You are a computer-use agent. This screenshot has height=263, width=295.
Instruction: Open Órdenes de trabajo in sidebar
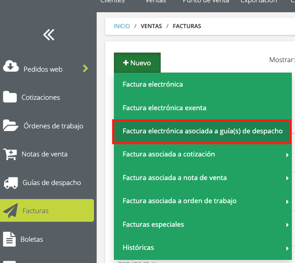coord(54,126)
